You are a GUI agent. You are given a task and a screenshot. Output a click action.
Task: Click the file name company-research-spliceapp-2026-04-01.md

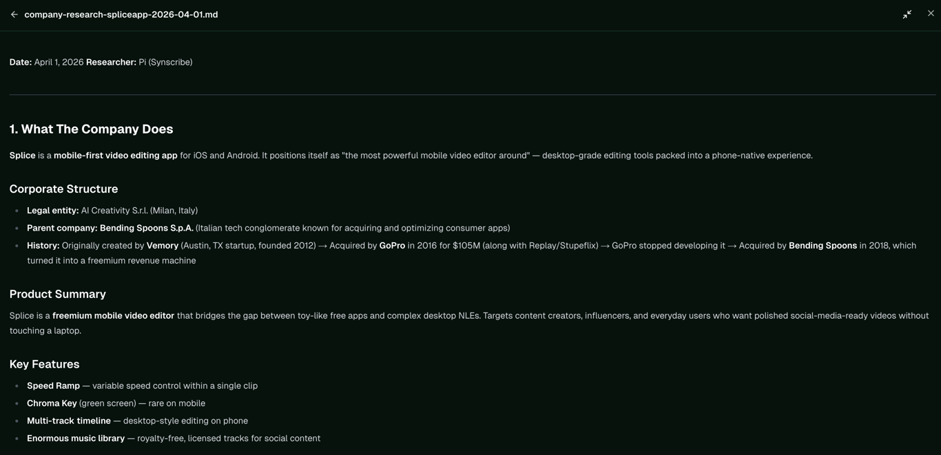121,14
